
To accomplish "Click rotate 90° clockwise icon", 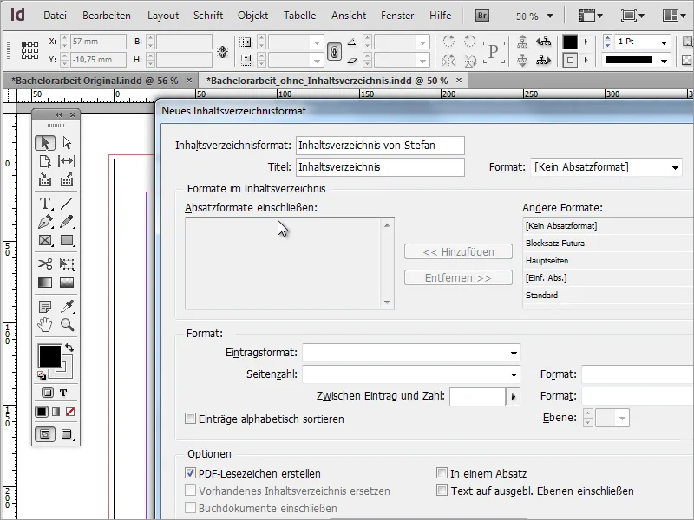I will tap(448, 42).
